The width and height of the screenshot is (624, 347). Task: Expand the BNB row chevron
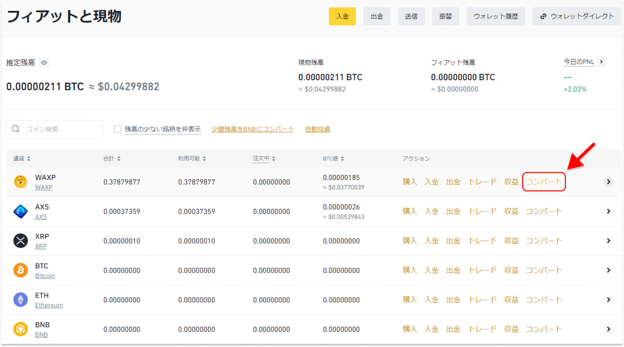[609, 329]
